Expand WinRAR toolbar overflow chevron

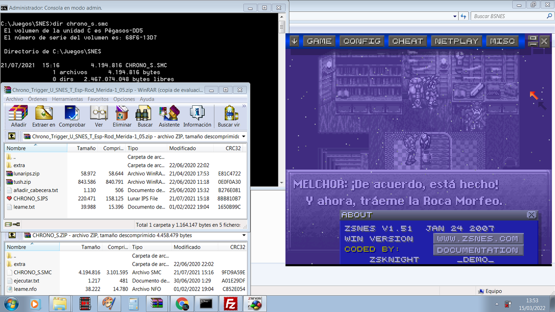[244, 106]
